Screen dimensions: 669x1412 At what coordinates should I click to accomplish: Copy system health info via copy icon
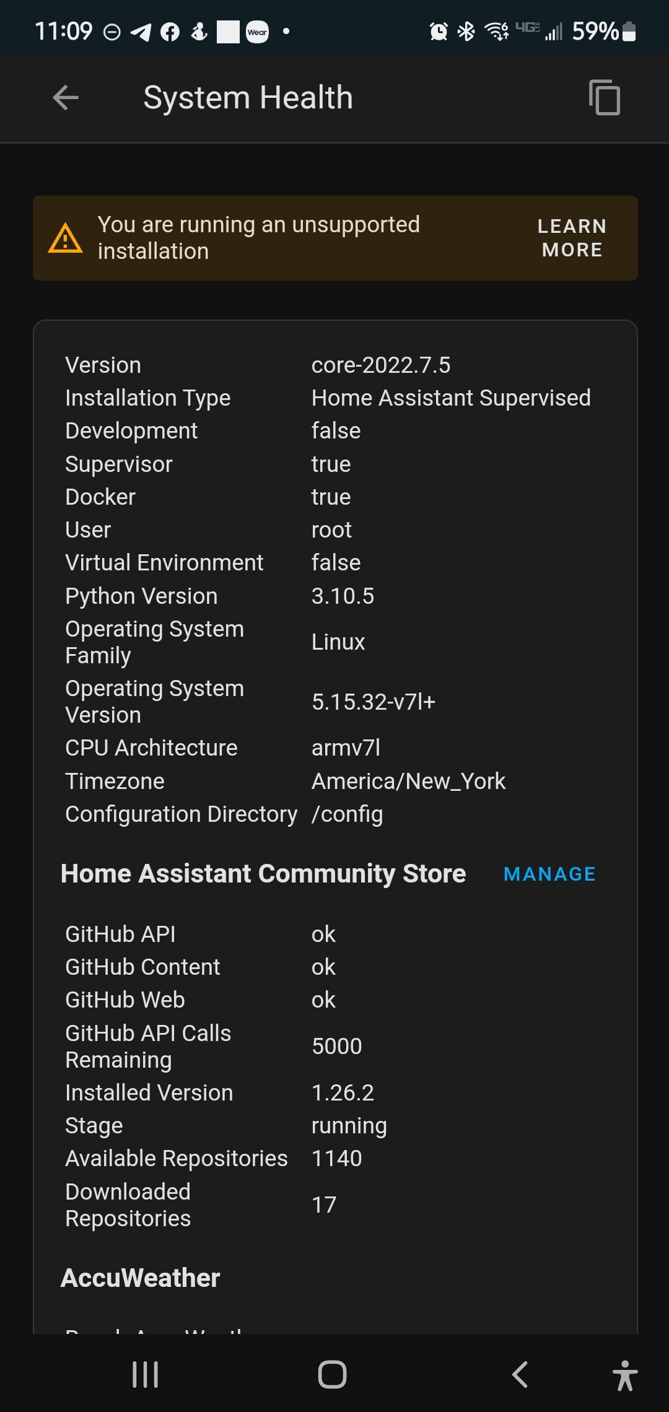pyautogui.click(x=604, y=98)
